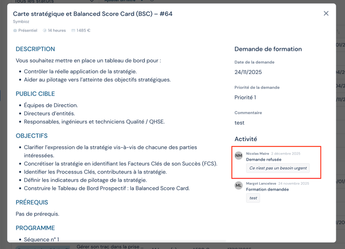This screenshot has width=345, height=249.
Task: Click the 1485 € price card icon
Action: point(73,31)
